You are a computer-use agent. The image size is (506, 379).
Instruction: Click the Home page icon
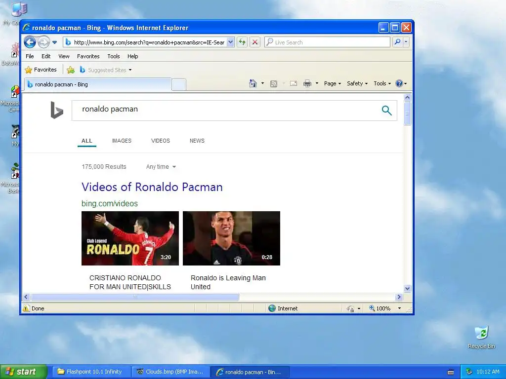point(253,83)
